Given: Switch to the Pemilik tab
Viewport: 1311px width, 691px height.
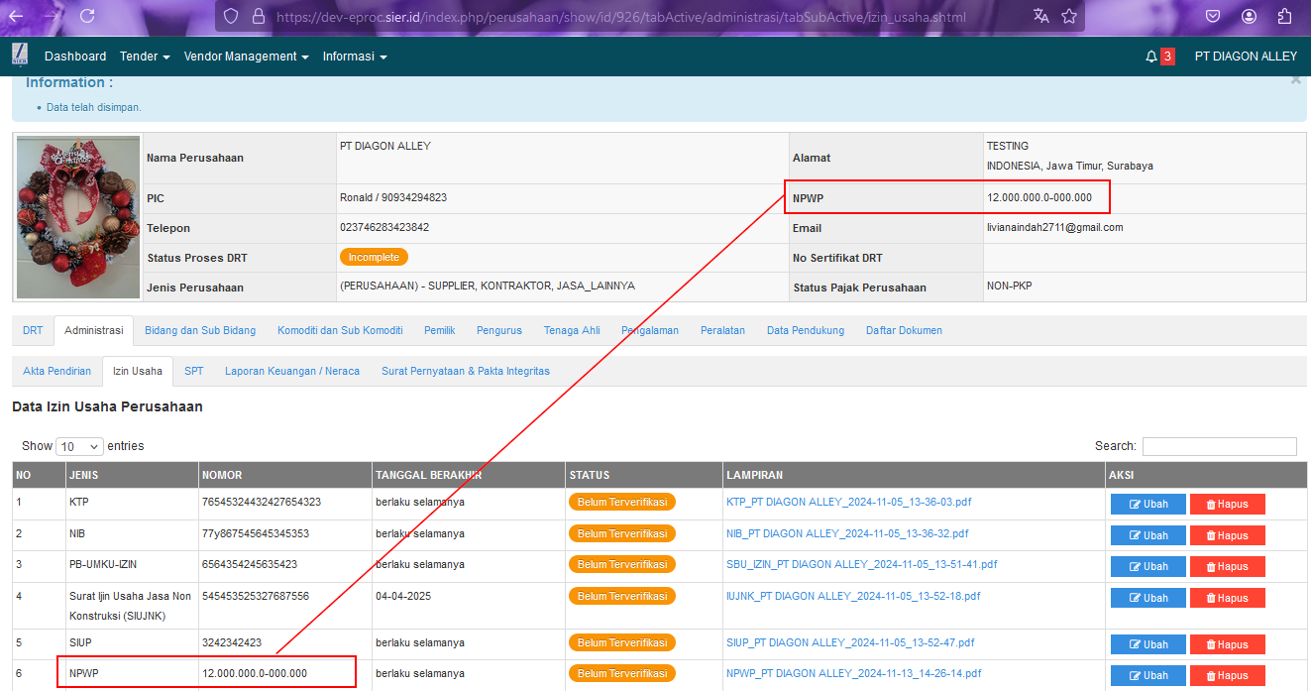Looking at the screenshot, I should tap(440, 330).
